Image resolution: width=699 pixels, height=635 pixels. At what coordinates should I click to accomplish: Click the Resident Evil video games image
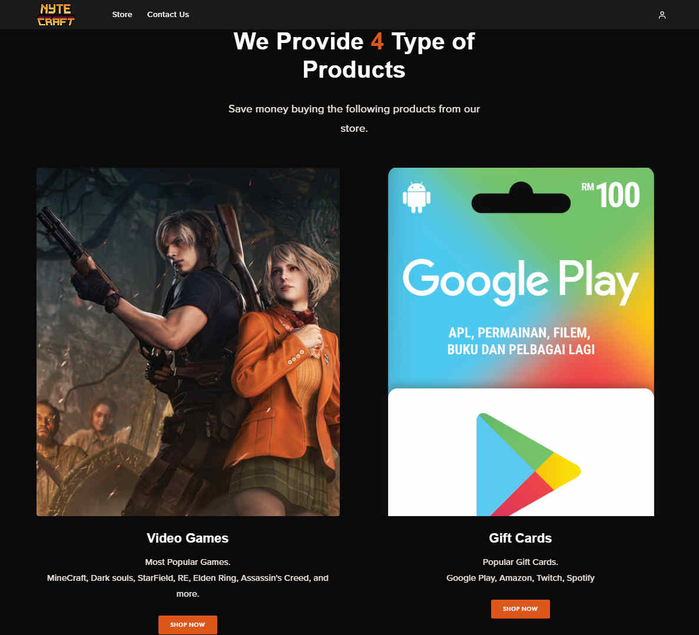(x=188, y=342)
